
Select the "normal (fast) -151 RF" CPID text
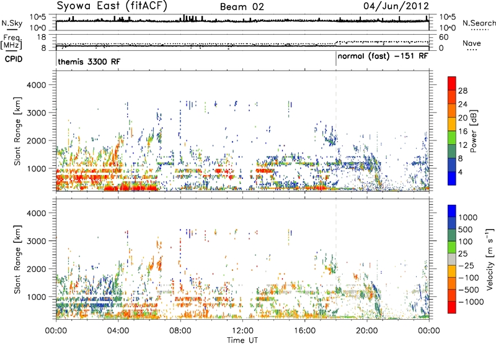coord(383,57)
